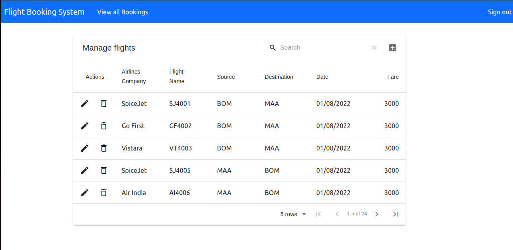Go to the next page of flights
The height and width of the screenshot is (250, 513).
(376, 214)
